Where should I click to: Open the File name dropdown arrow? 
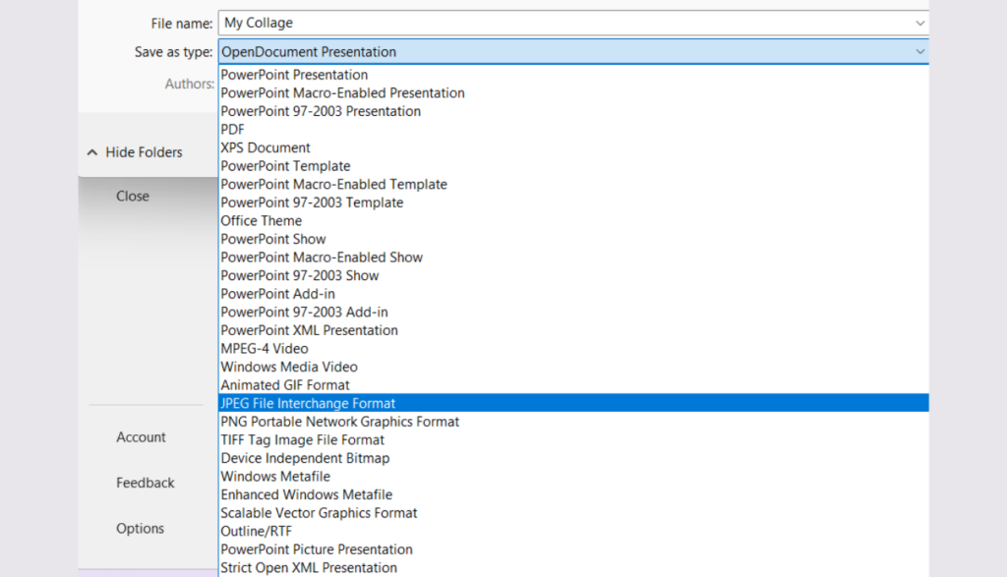(919, 24)
